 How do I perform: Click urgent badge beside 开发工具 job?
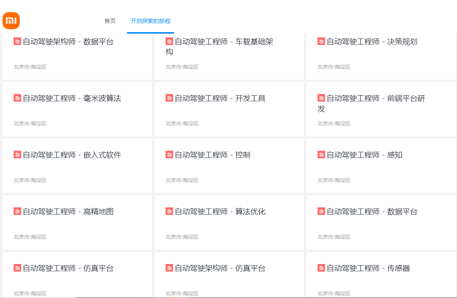coord(169,98)
